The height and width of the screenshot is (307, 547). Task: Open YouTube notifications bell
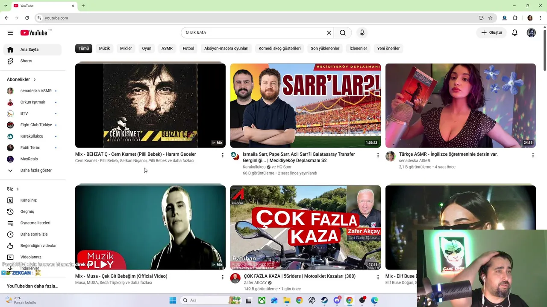coord(515,33)
